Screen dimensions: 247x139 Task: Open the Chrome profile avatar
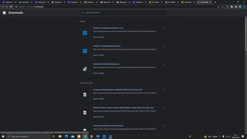pyautogui.click(x=240, y=7)
